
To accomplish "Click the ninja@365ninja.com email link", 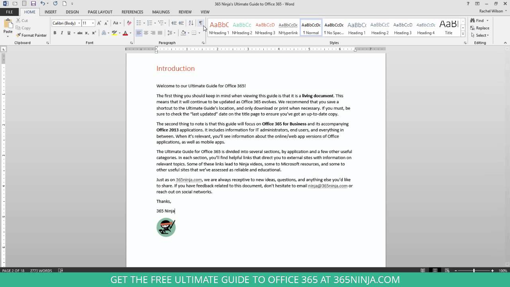I will tap(328, 186).
